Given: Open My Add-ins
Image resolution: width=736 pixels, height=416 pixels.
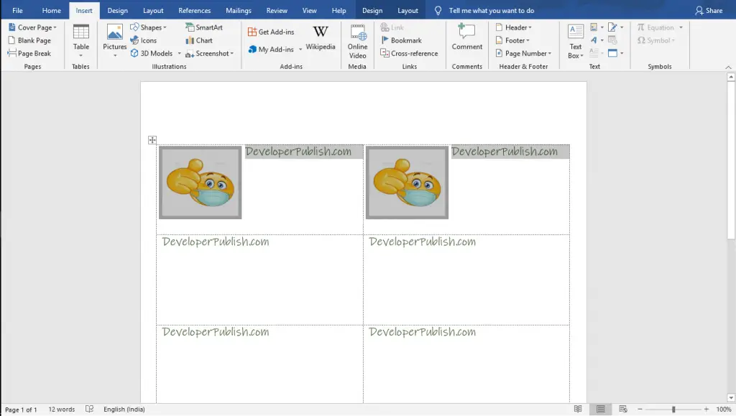Looking at the screenshot, I should point(271,50).
